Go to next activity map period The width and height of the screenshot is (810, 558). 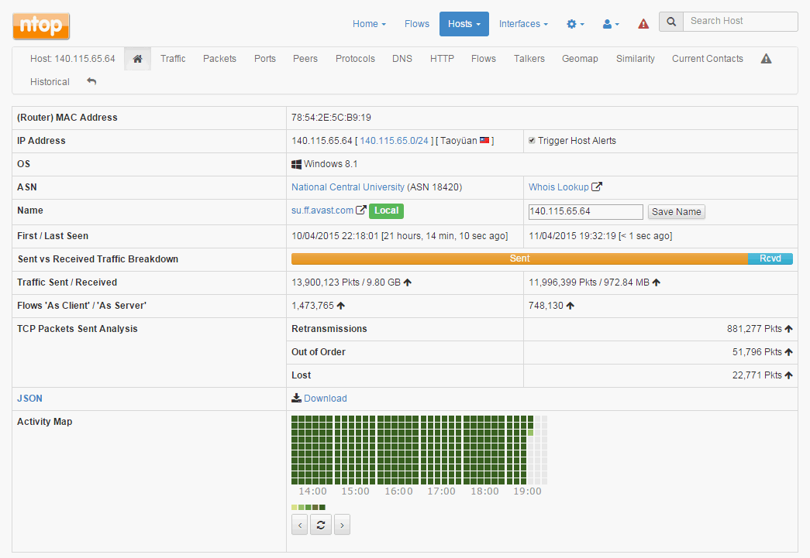click(x=342, y=525)
